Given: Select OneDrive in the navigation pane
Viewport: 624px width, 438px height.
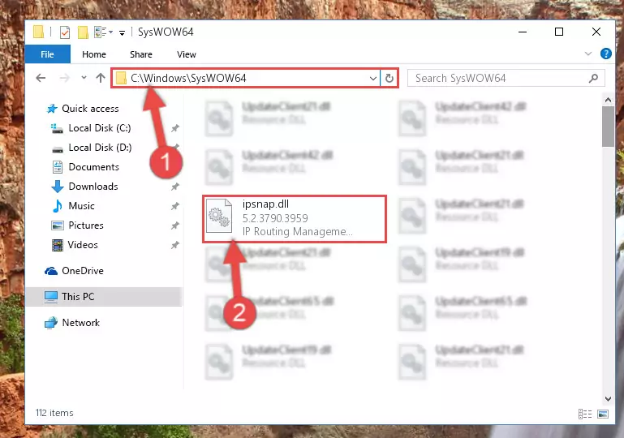Looking at the screenshot, I should [83, 271].
